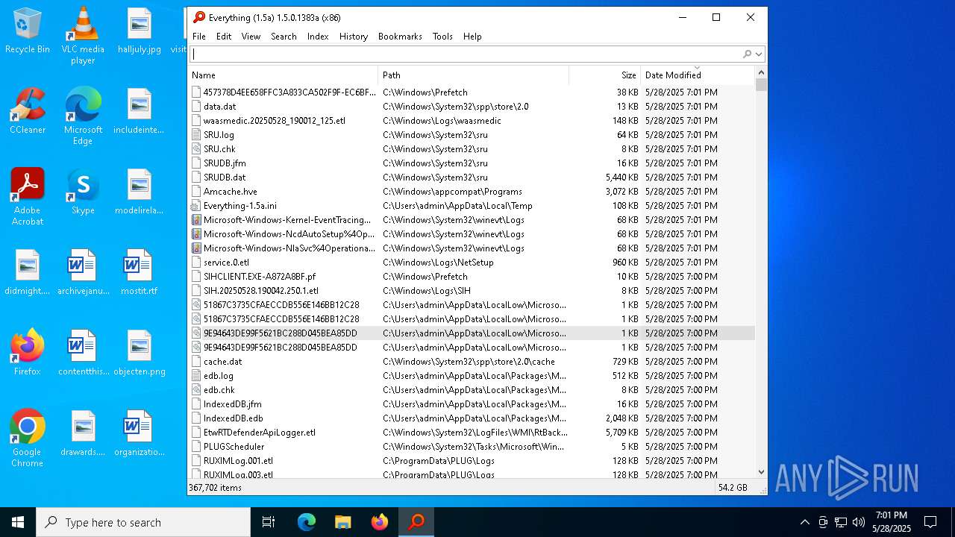Select Microsoft-Windows-NcdAutoSetup log icon
Image resolution: width=955 pixels, height=537 pixels.
196,233
